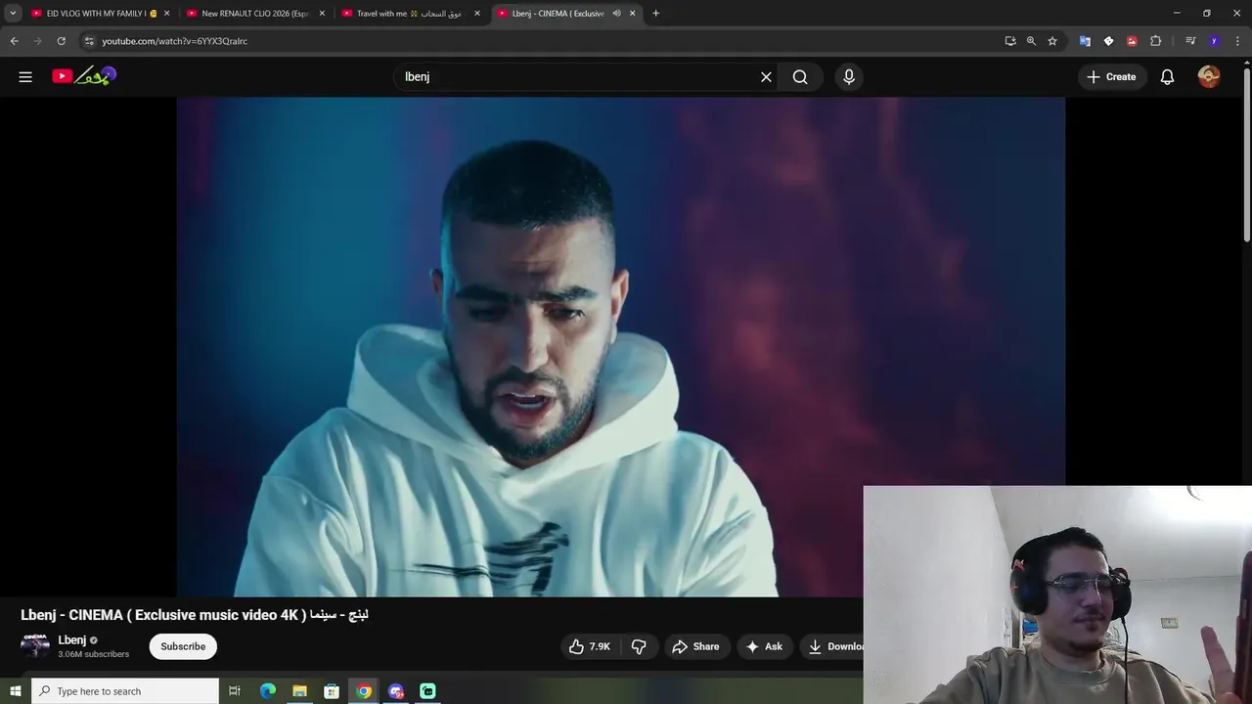The image size is (1252, 704).
Task: Open the Windows Start menu
Action: [x=16, y=691]
